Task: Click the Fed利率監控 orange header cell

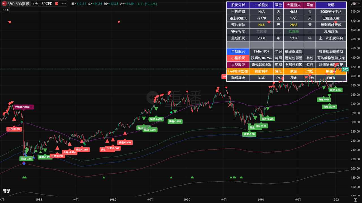Action: pyautogui.click(x=238, y=71)
